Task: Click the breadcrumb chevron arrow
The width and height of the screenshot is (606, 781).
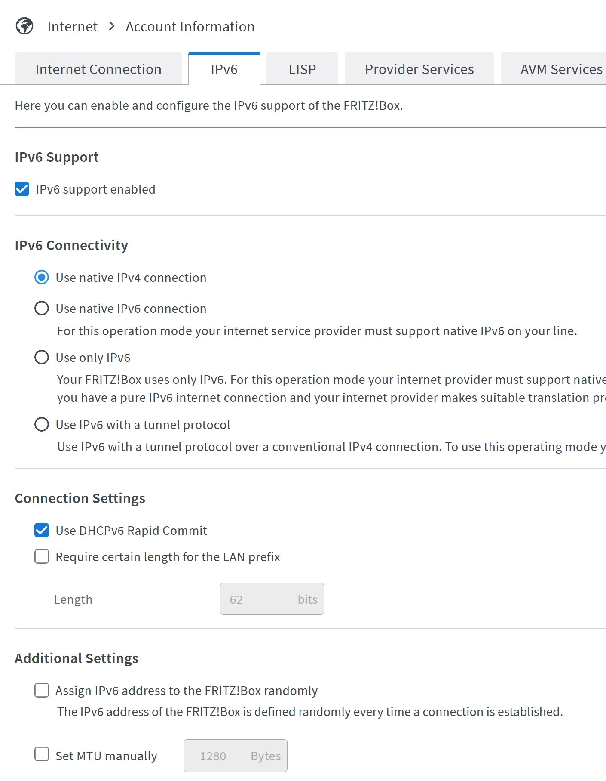Action: click(112, 26)
